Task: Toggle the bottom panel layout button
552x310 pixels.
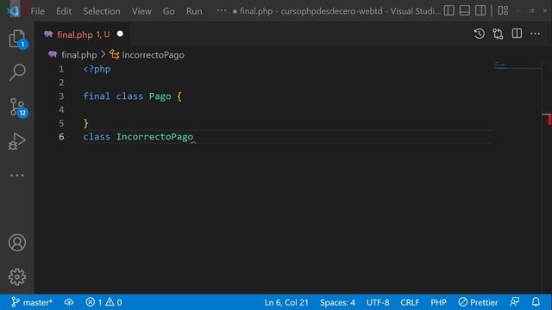Action: coord(465,10)
